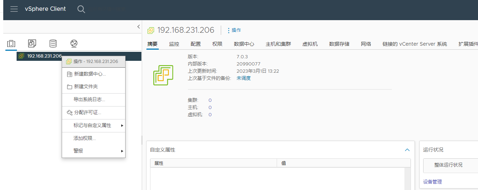The height and width of the screenshot is (190, 478).
Task: Switch to 配置 tab
Action: click(x=196, y=44)
